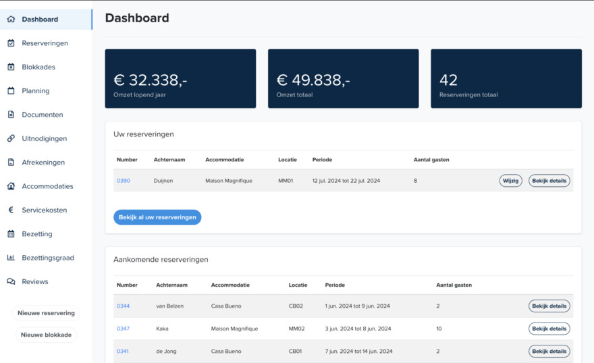The width and height of the screenshot is (594, 363).
Task: Click Periode header in Uw reserveringen table
Action: (322, 160)
